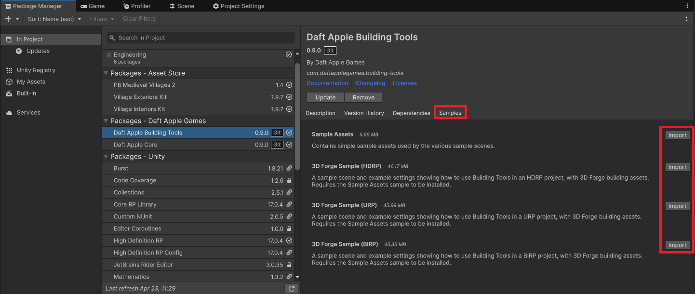Focus the Search In Project field

coord(200,38)
